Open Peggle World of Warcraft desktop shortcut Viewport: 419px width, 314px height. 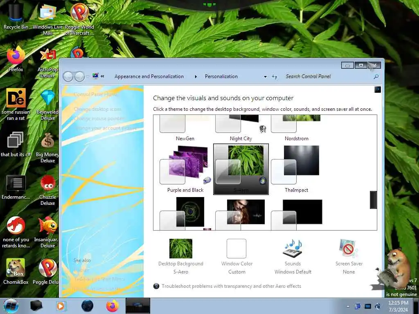(79, 19)
